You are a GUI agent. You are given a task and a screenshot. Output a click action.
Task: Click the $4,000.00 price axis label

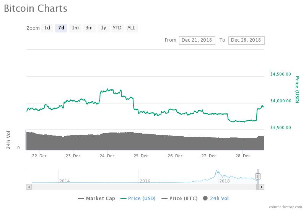(281, 101)
